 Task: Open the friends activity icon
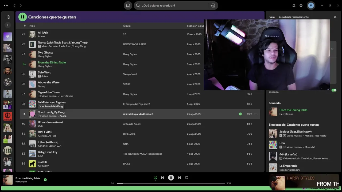pyautogui.click(x=301, y=5)
